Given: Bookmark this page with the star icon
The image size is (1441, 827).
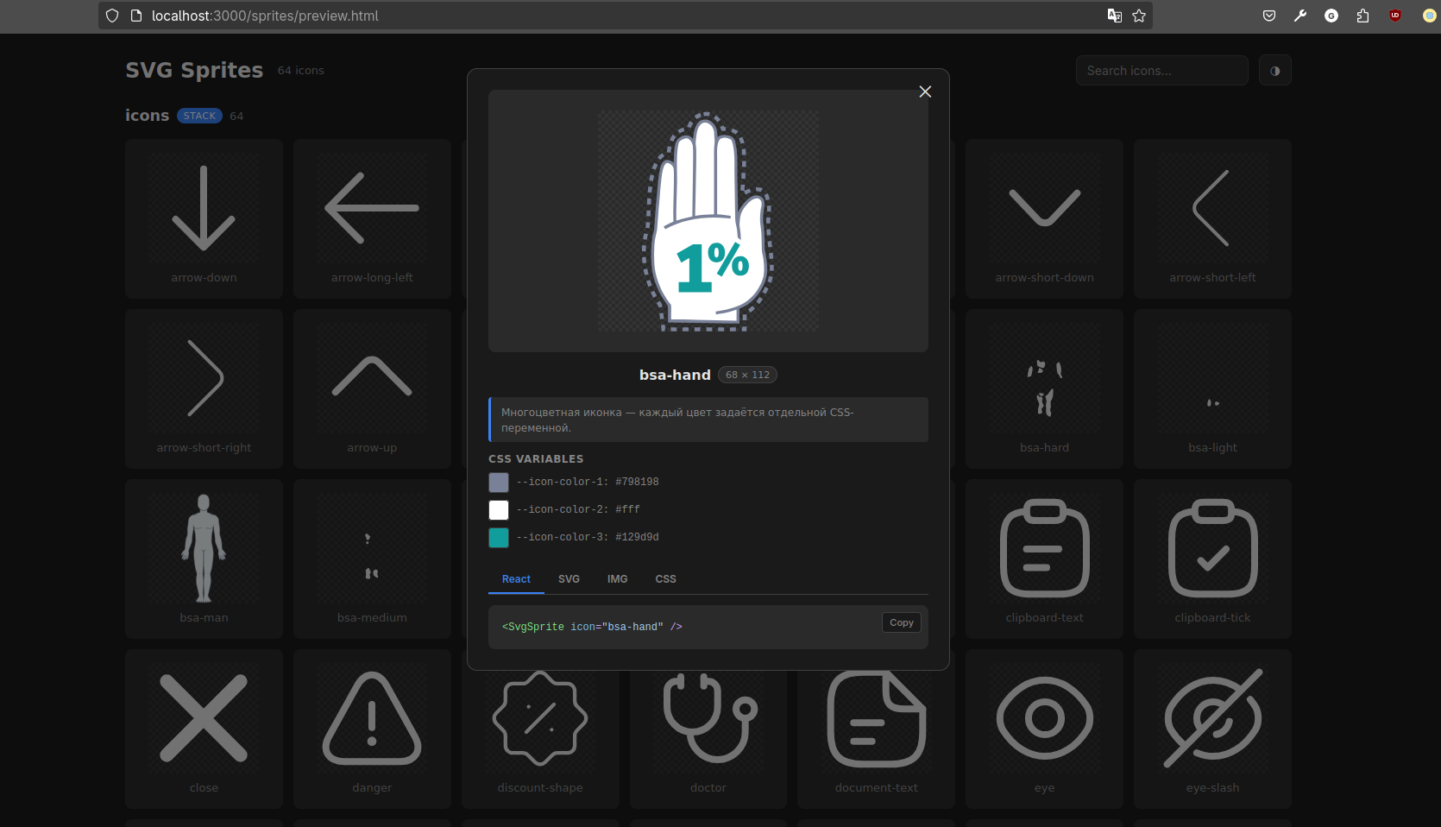Looking at the screenshot, I should pyautogui.click(x=1139, y=16).
